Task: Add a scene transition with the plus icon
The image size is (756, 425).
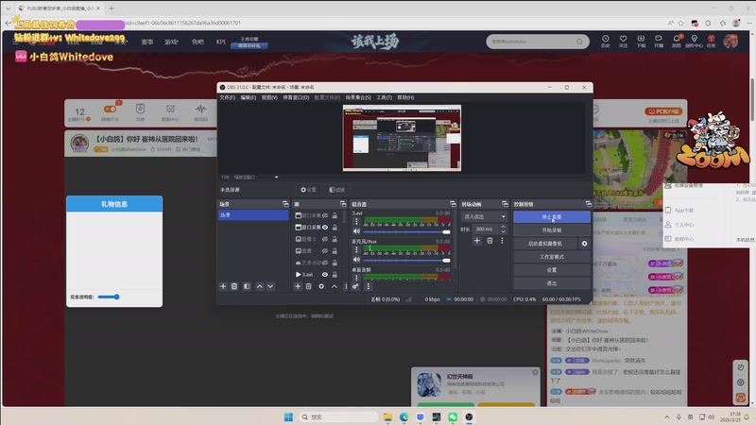Action: point(477,241)
